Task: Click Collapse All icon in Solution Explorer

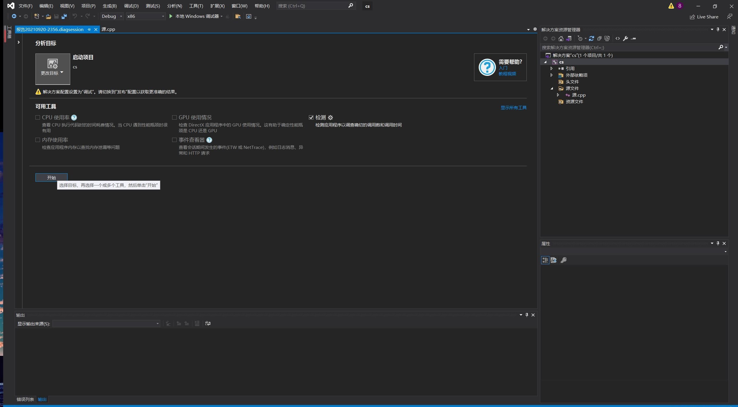Action: click(x=599, y=39)
